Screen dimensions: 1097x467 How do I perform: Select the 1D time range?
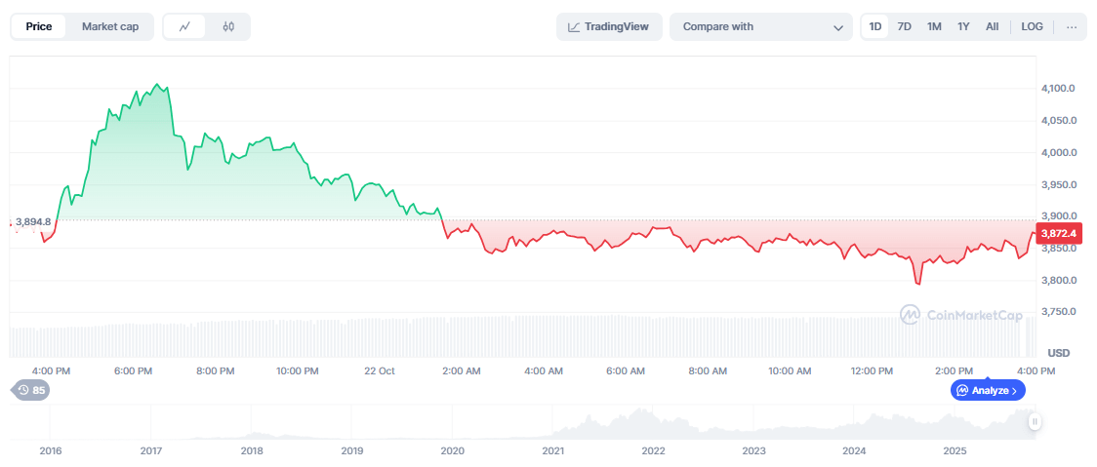[x=875, y=27]
